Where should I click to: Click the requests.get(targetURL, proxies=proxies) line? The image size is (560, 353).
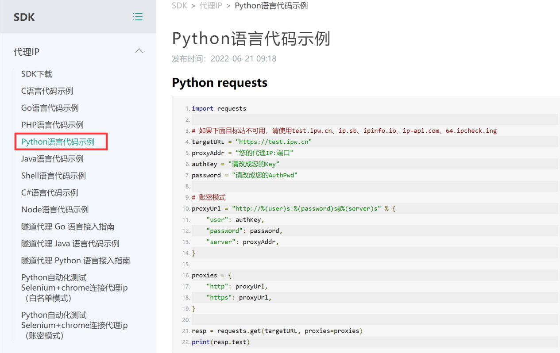coord(277,331)
